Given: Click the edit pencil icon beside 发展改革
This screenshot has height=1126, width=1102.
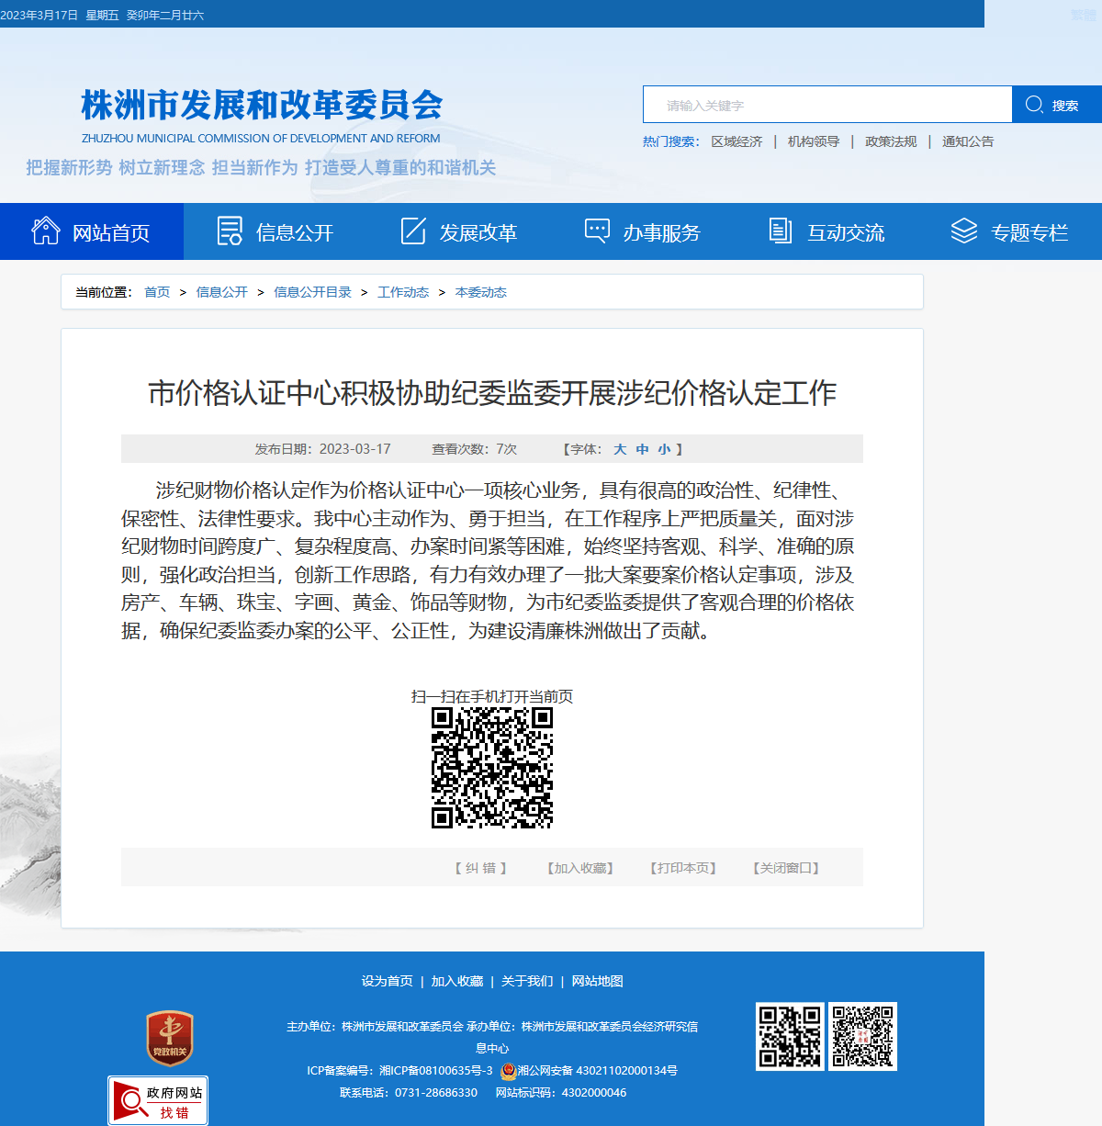Looking at the screenshot, I should (413, 231).
